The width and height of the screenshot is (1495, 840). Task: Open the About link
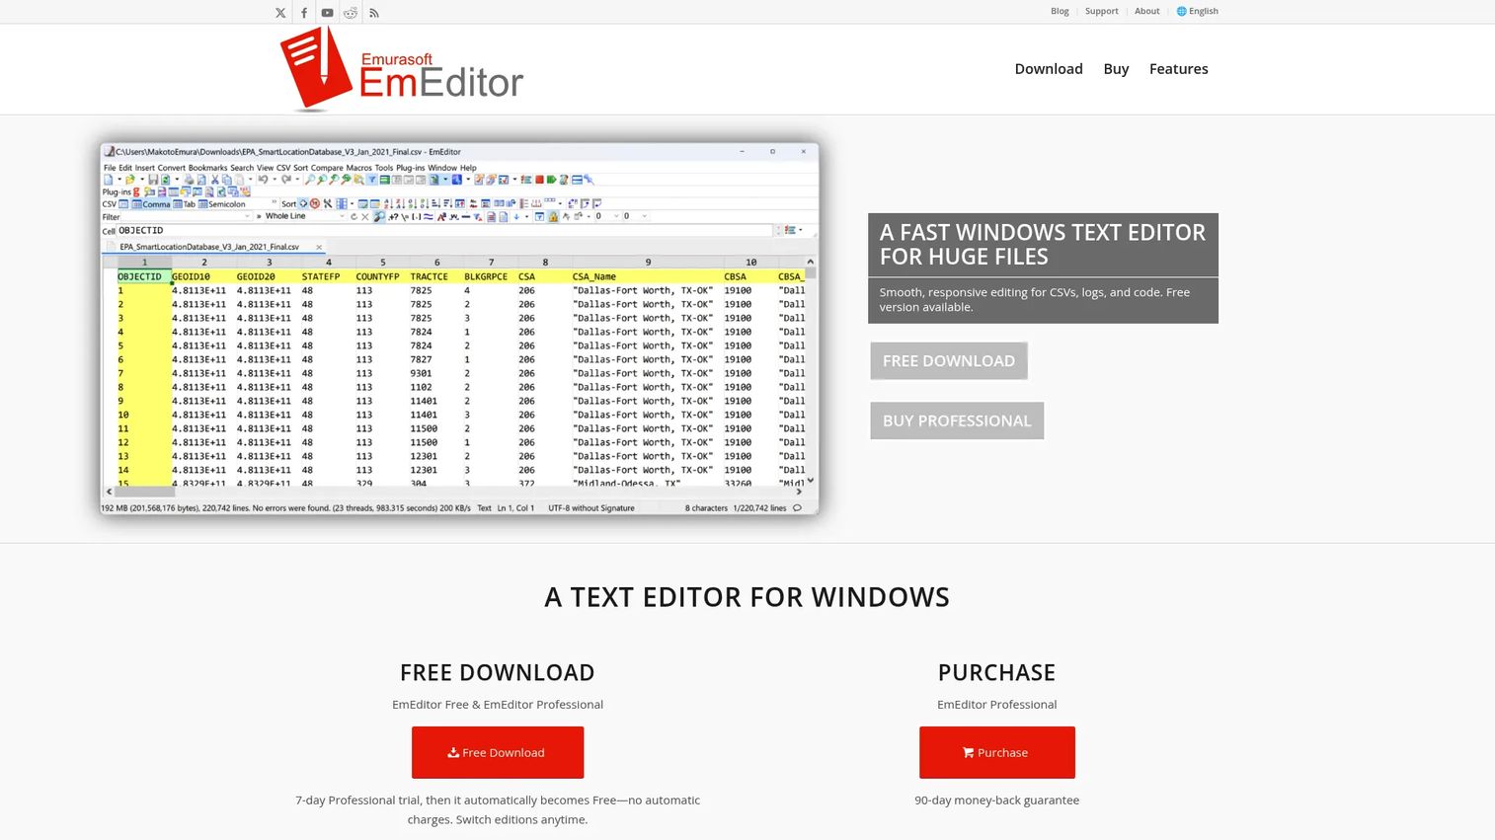click(x=1147, y=11)
